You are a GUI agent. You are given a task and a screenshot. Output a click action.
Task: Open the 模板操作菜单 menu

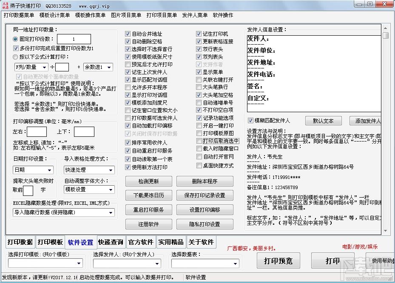pyautogui.click(x=91, y=15)
